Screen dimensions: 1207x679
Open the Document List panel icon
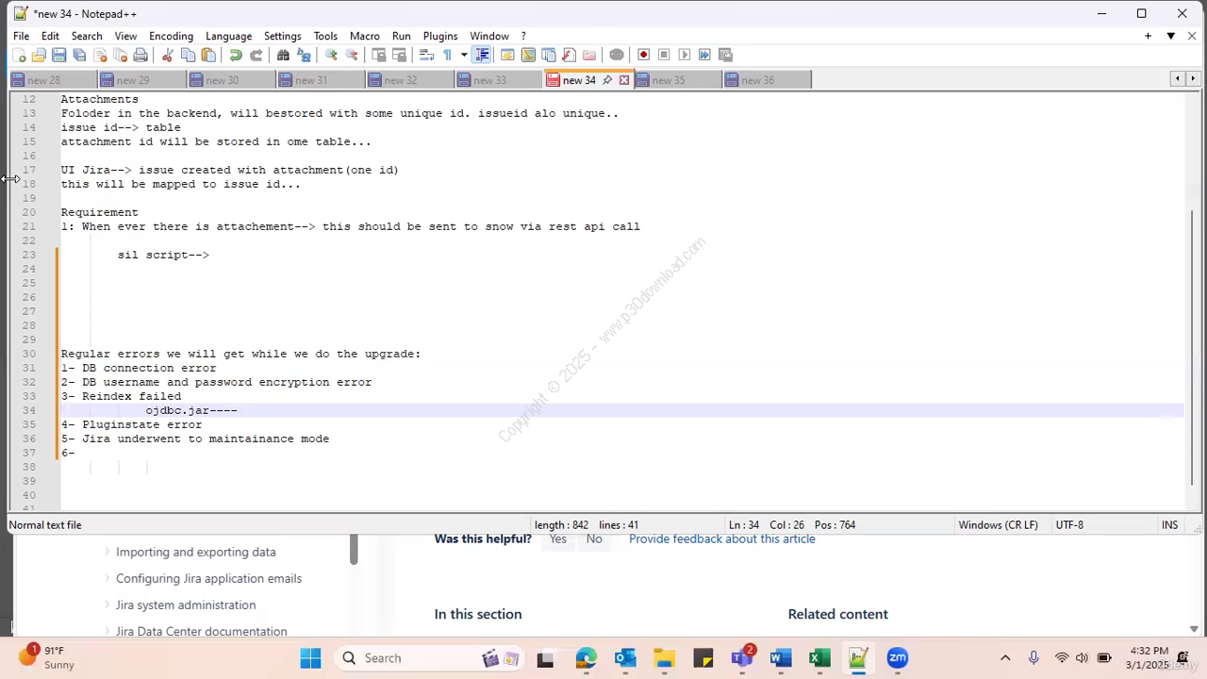point(549,55)
